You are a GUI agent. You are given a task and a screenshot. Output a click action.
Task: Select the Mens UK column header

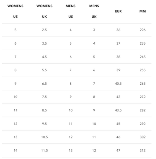tap(94, 11)
